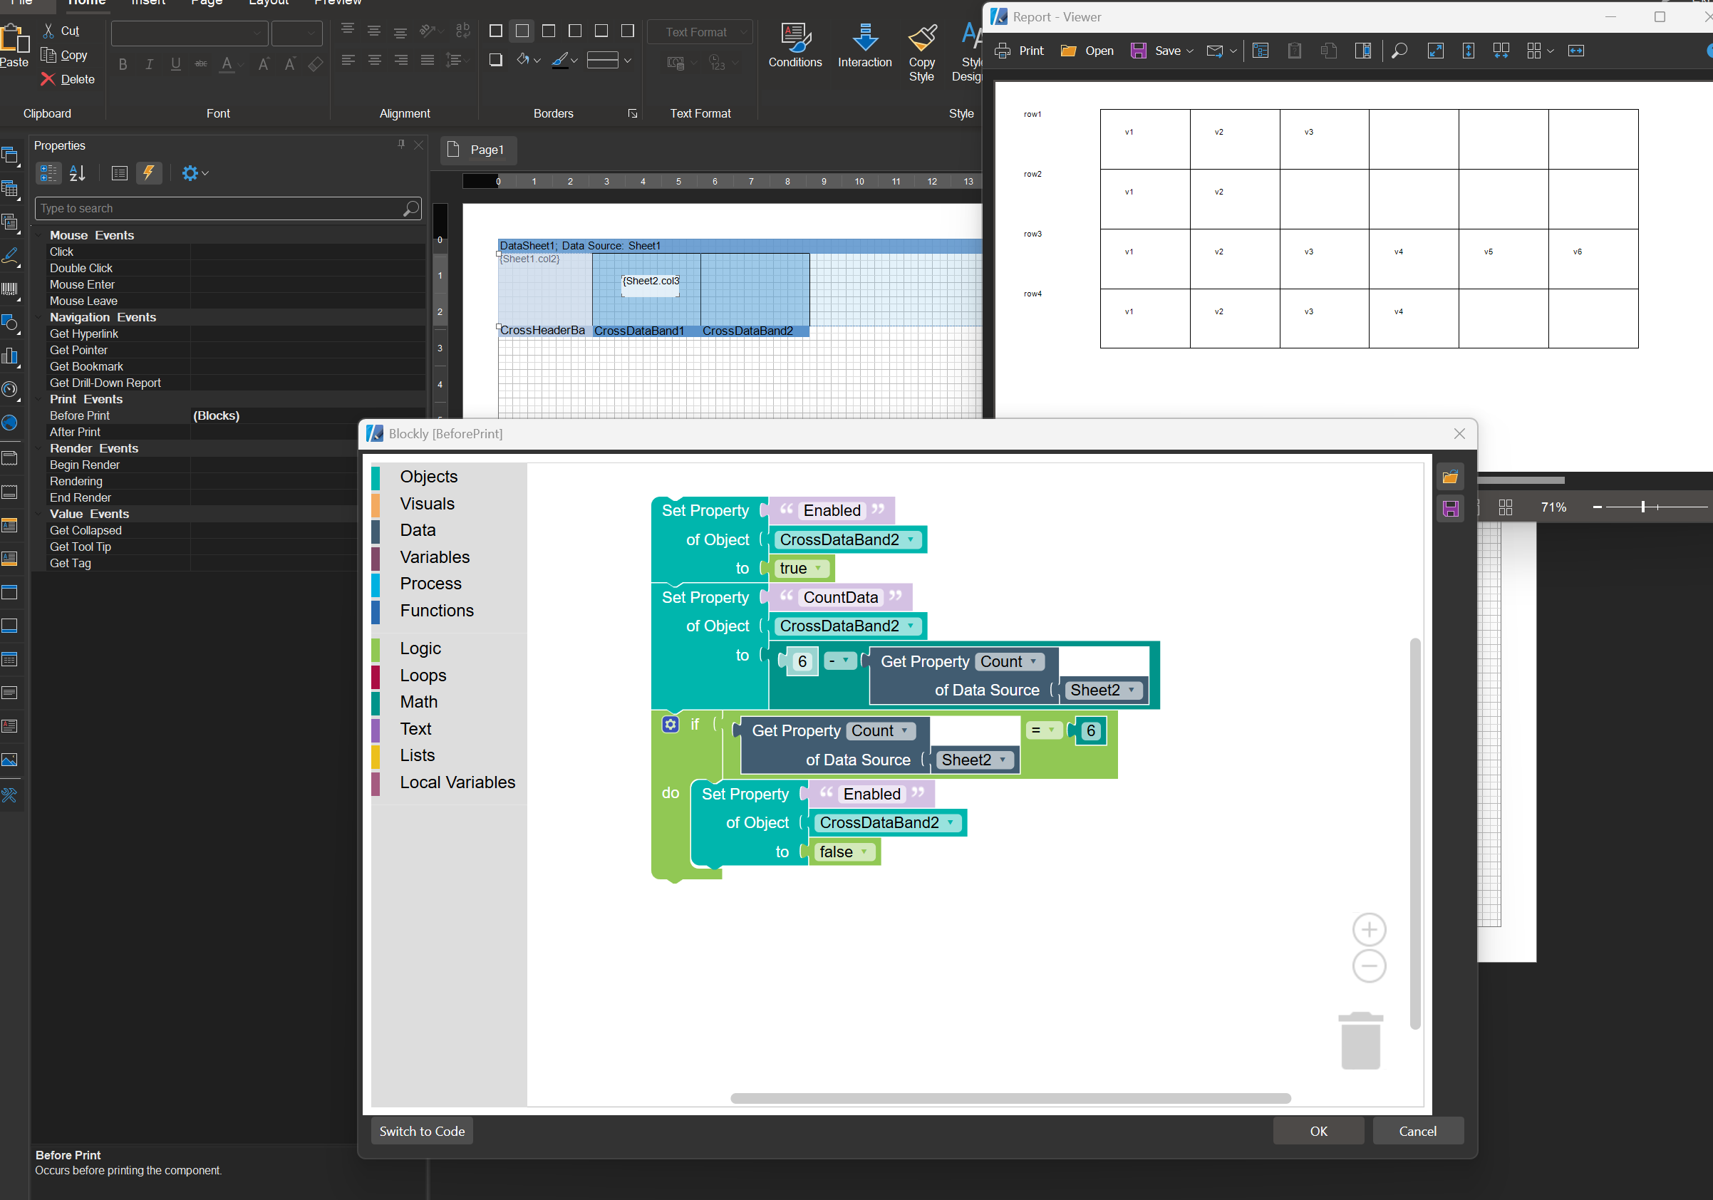The width and height of the screenshot is (1713, 1200).
Task: Toggle justify text alignment
Action: coord(427,60)
